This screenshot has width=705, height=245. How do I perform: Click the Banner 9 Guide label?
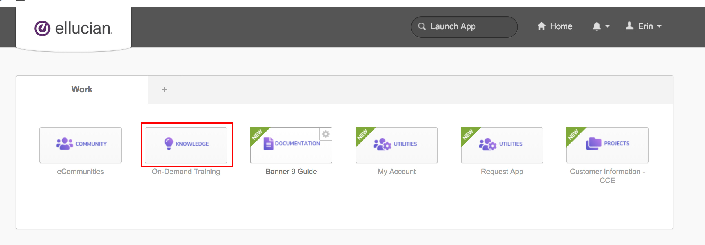coord(291,171)
